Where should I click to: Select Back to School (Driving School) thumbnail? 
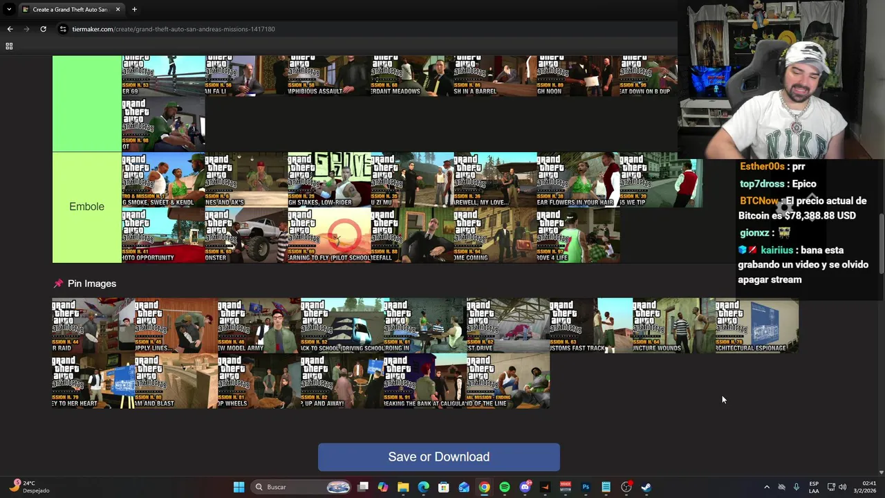coord(342,325)
